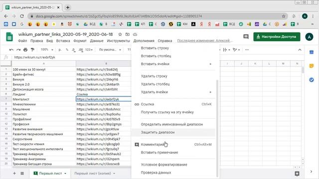The image size is (319, 179).
Task: Open the Правка menu
Action: coord(36,41)
